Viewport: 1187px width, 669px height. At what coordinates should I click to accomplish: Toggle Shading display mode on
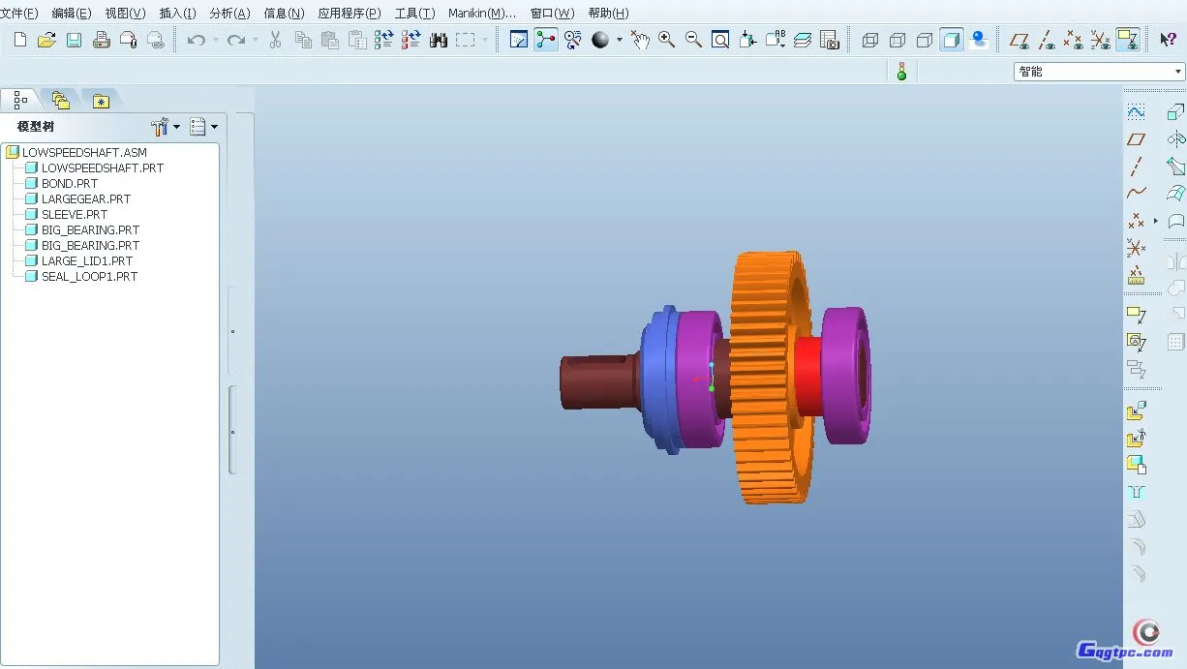coord(952,40)
